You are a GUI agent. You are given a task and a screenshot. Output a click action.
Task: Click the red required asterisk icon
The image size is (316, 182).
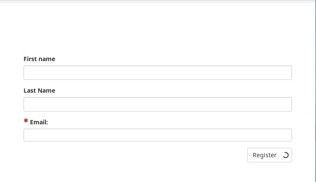click(x=26, y=122)
